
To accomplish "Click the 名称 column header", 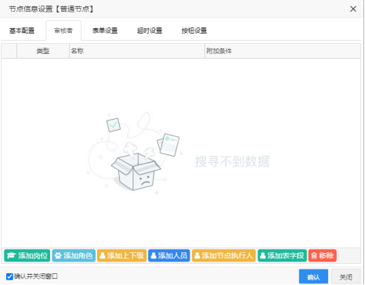I will coord(137,51).
